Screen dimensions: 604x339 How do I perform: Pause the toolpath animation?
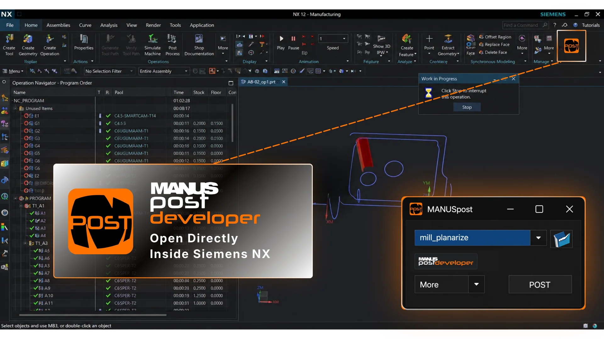coord(294,42)
